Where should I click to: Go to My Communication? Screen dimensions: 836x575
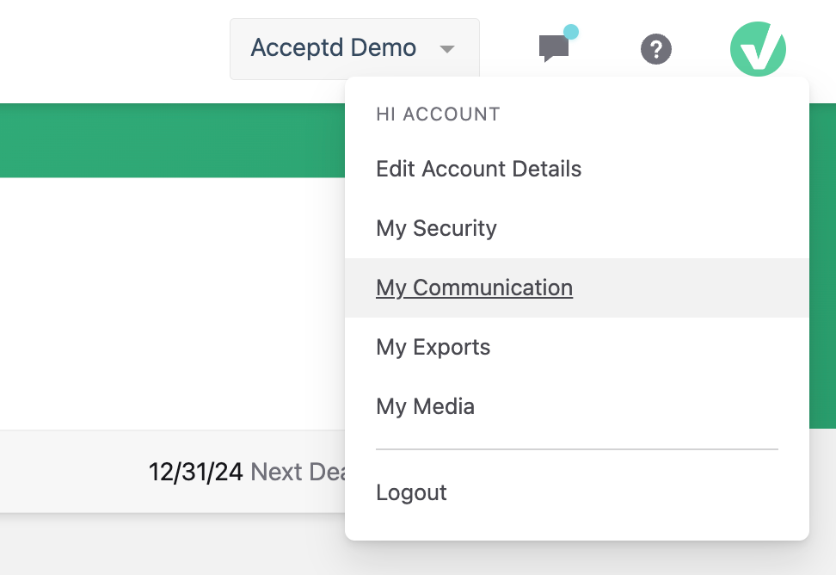click(474, 287)
